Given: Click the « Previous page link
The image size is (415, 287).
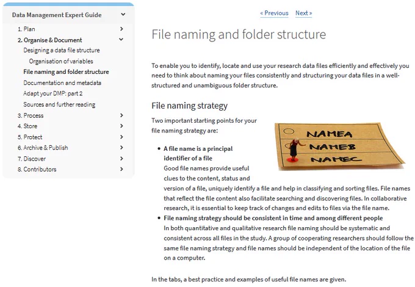Looking at the screenshot, I should 274,13.
